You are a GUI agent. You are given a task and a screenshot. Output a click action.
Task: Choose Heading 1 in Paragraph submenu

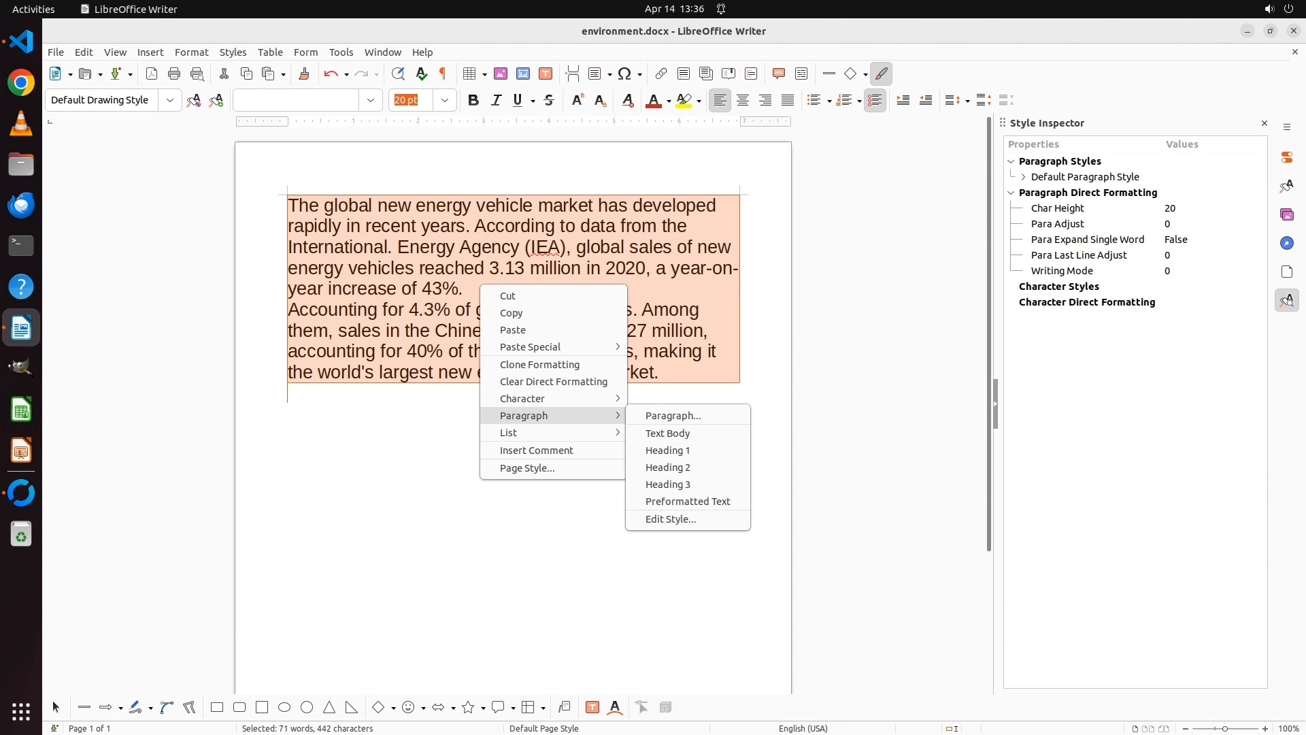coord(667,451)
